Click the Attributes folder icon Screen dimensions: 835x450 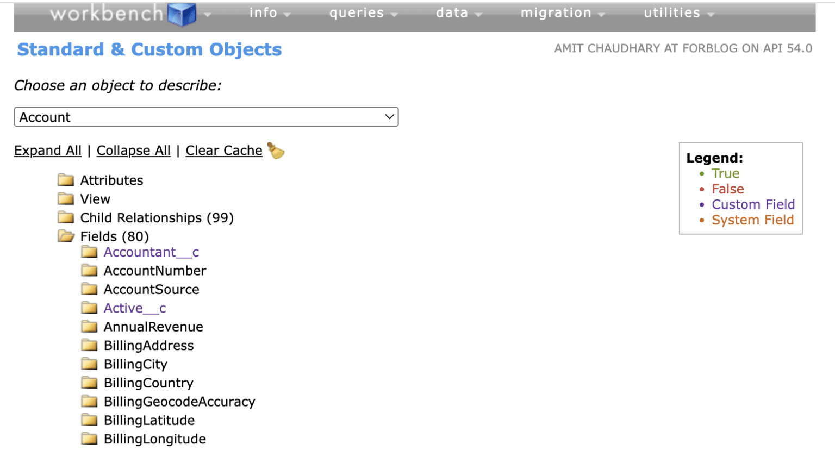click(66, 180)
